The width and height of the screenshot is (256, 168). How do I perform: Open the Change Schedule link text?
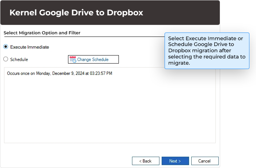(x=93, y=60)
